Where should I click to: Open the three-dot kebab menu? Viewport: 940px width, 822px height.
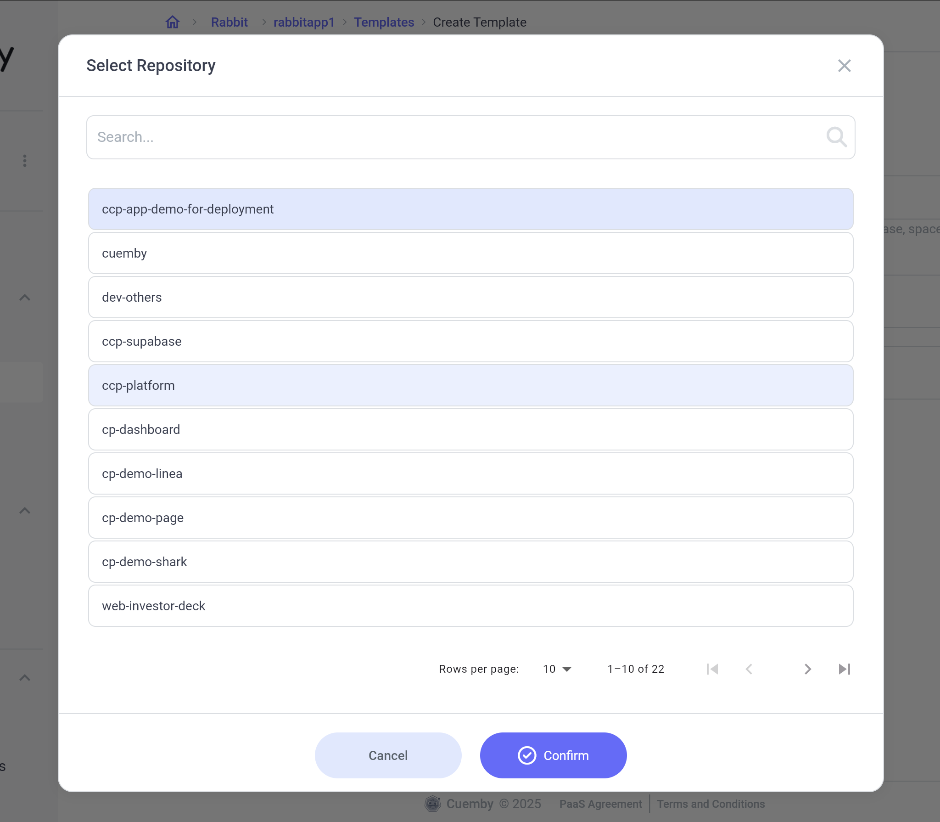coord(24,161)
